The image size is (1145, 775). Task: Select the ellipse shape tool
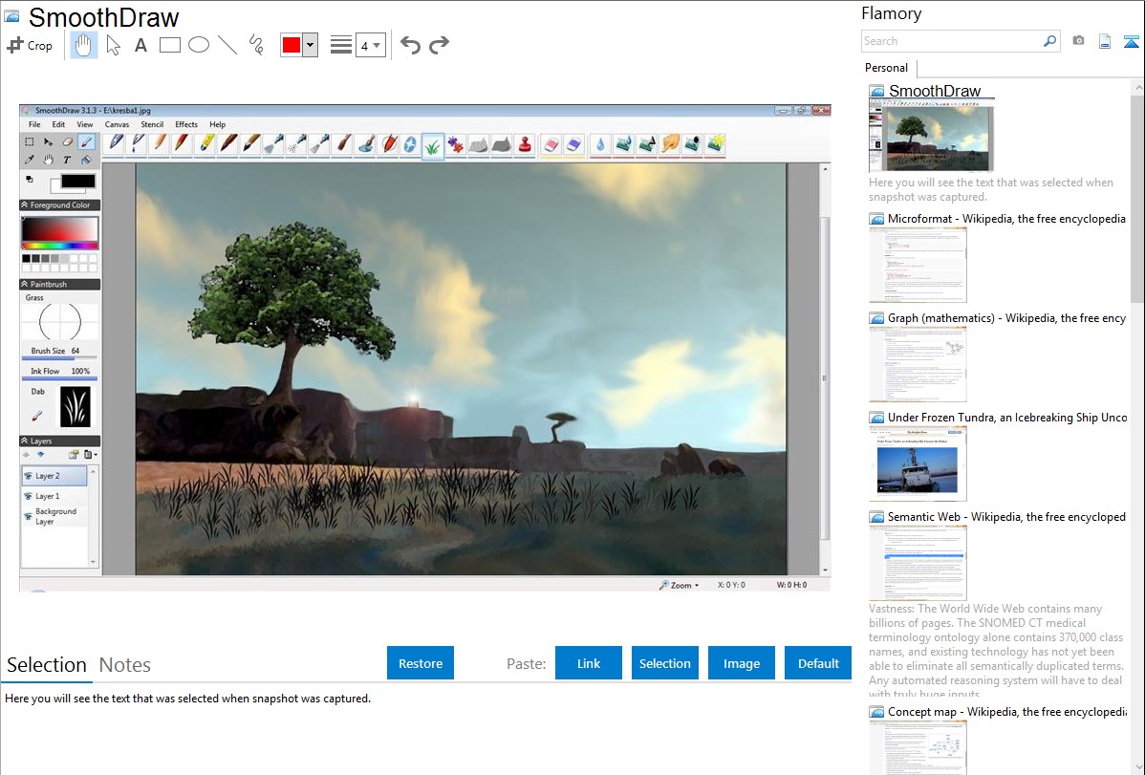199,45
